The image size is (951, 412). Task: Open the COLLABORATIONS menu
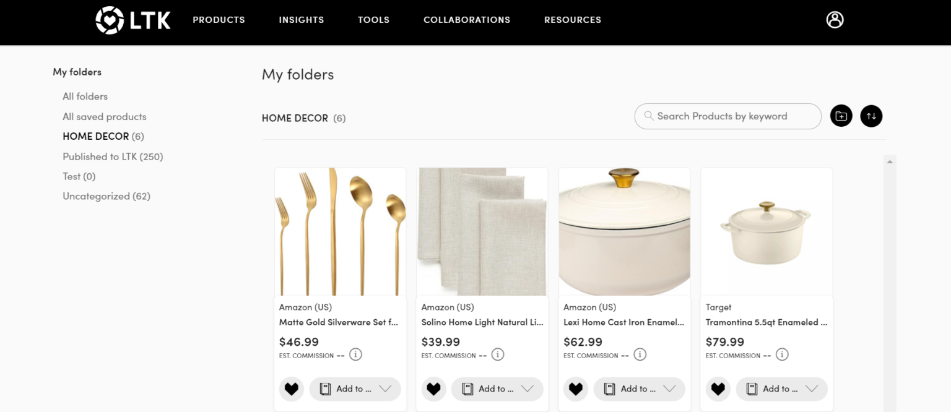pyautogui.click(x=467, y=20)
